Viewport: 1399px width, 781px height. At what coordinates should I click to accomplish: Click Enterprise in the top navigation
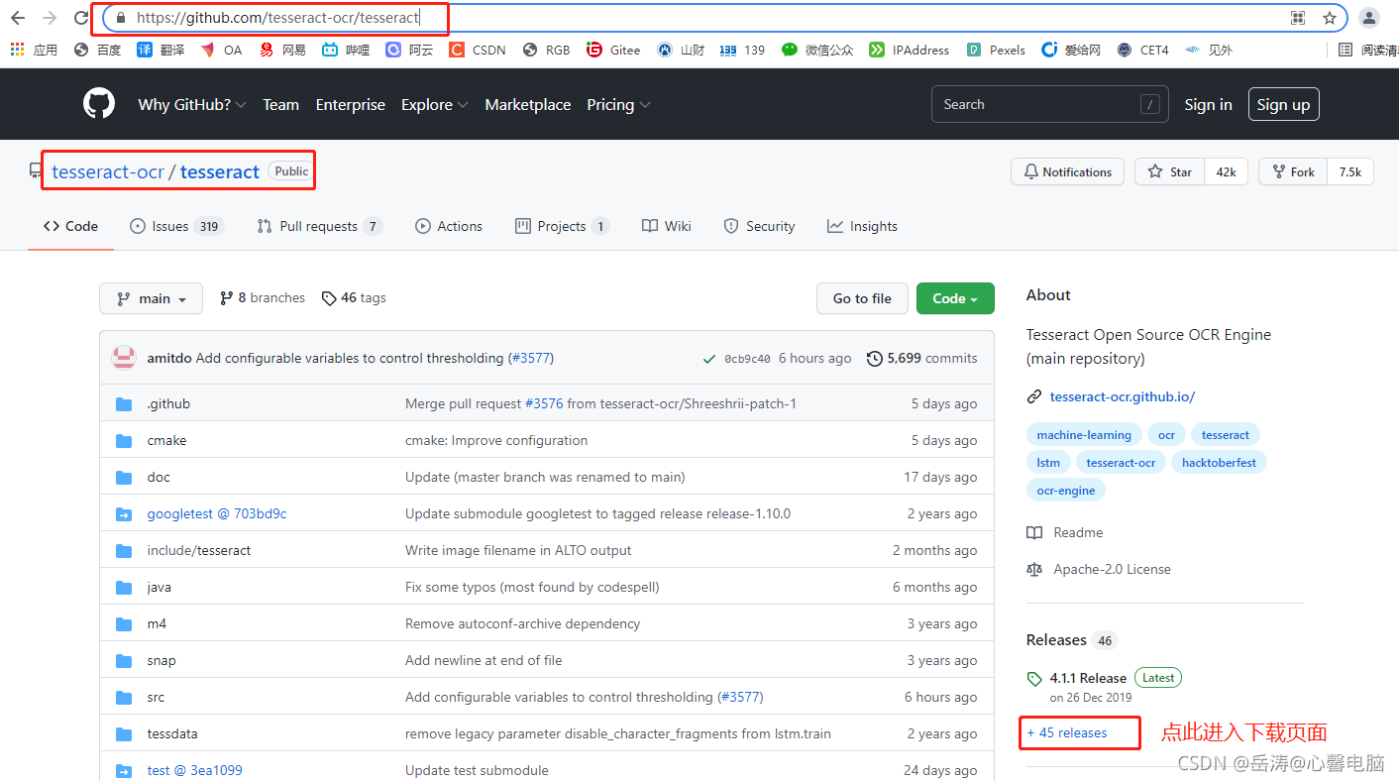[x=350, y=104]
